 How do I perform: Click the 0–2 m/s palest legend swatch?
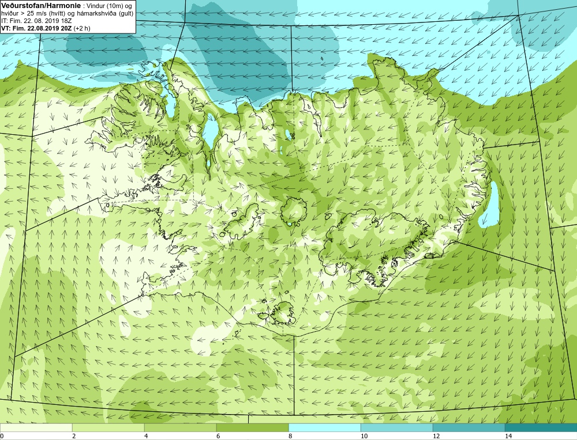click(x=36, y=427)
